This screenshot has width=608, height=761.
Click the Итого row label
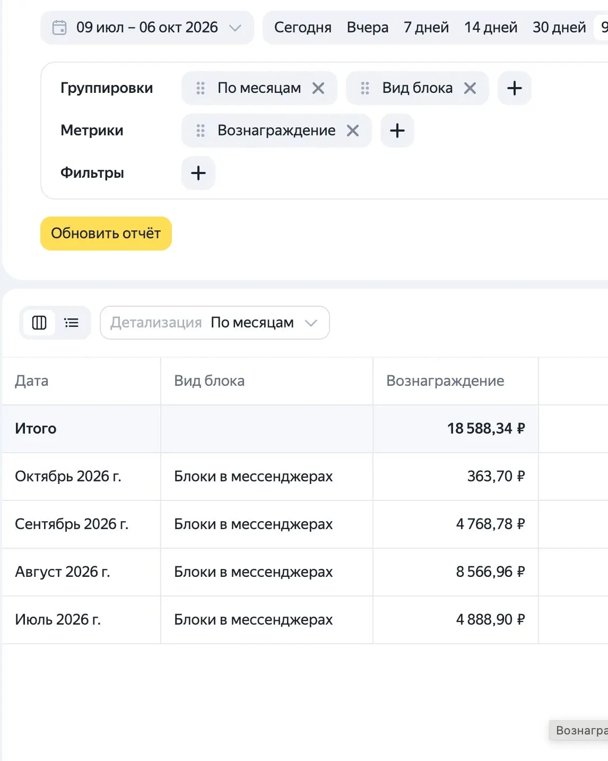pos(36,429)
